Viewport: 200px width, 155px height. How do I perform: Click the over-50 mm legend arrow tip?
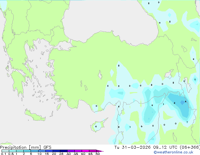pos(100,151)
